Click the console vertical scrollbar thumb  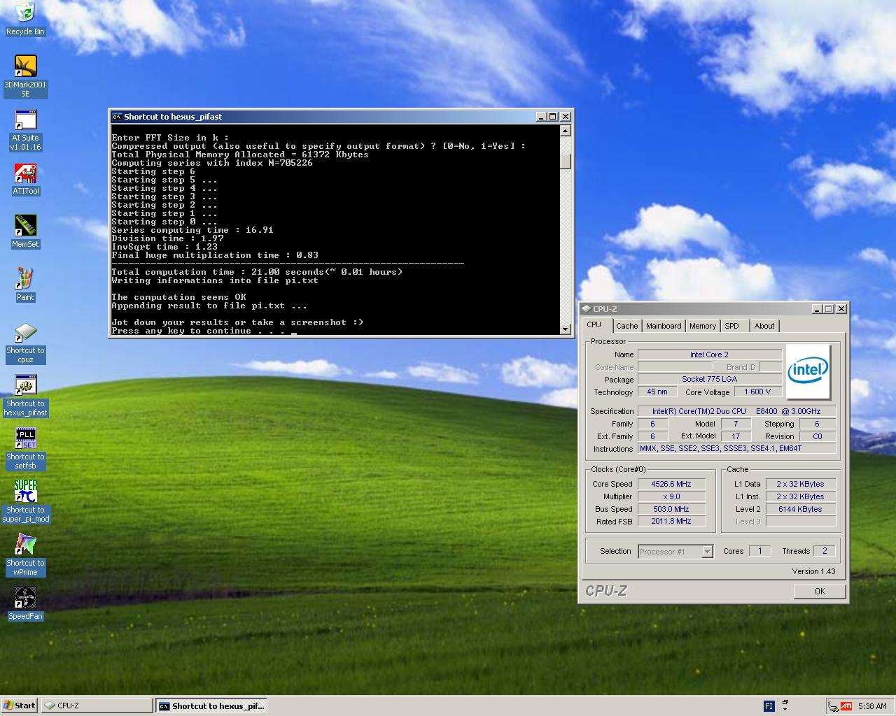pyautogui.click(x=566, y=161)
